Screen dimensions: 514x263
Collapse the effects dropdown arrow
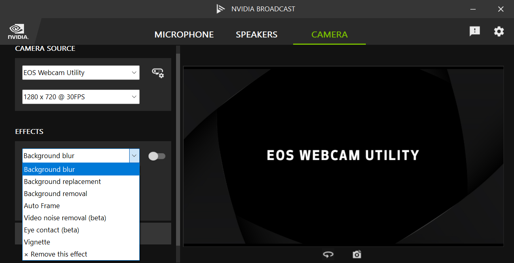[x=134, y=156]
